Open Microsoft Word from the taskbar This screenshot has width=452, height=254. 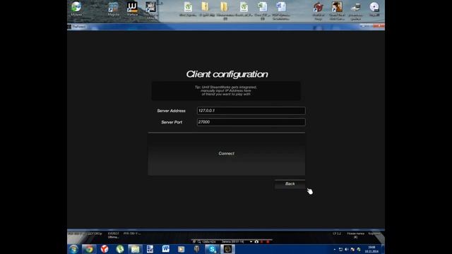[x=166, y=249]
